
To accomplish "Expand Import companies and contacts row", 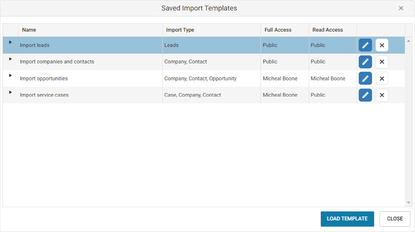I will click(10, 59).
